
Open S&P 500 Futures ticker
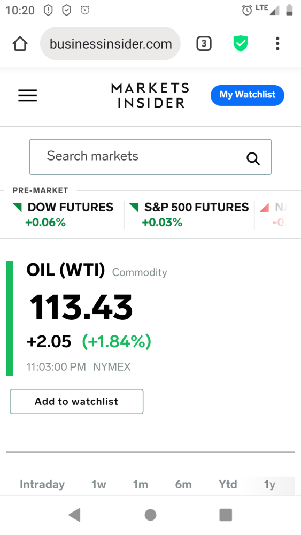click(189, 215)
